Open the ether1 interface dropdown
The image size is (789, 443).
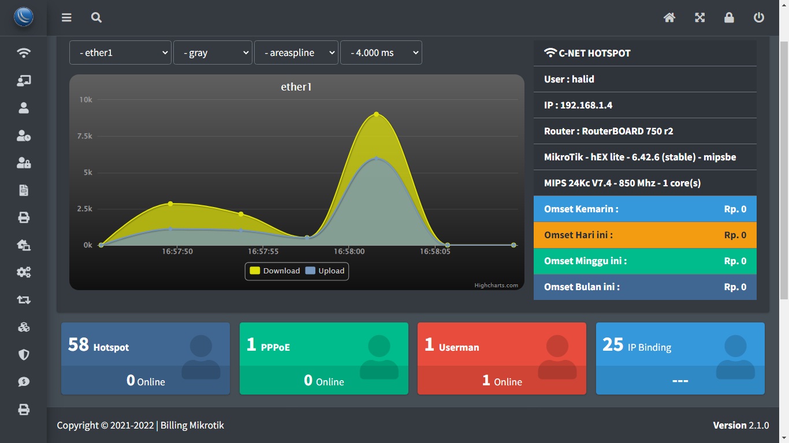(120, 52)
